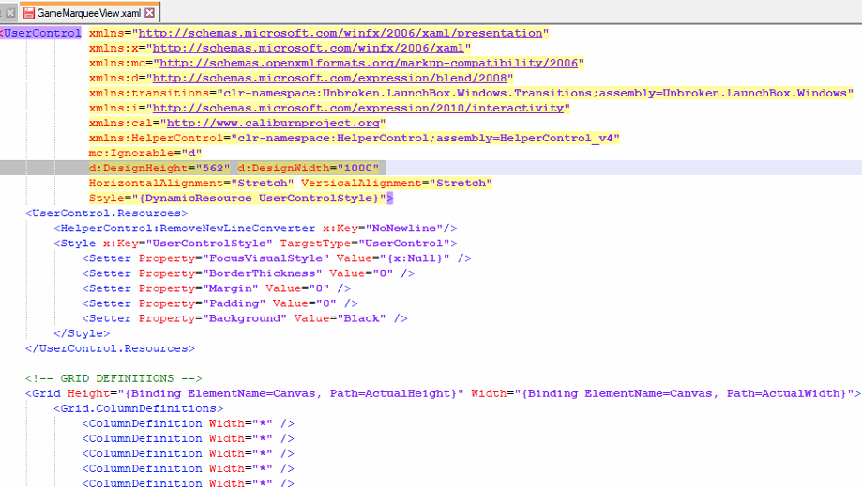
Task: Click the VerticalAlignment="Stretch" attribute
Action: click(x=397, y=184)
